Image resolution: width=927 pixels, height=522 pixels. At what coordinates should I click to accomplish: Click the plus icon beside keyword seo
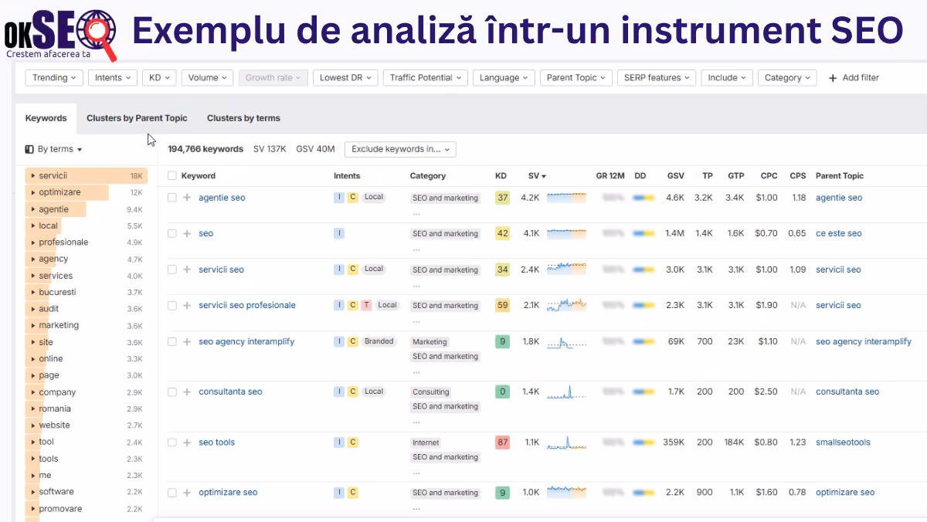coord(187,233)
